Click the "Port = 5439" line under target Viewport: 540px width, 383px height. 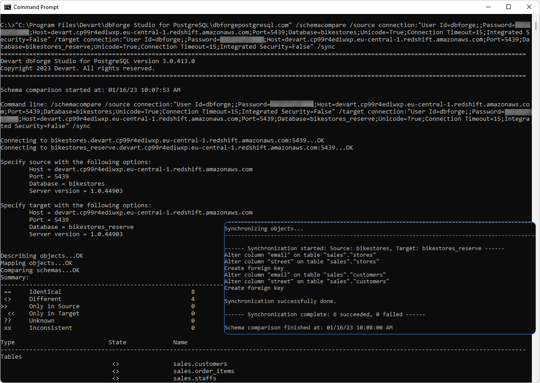(49, 220)
